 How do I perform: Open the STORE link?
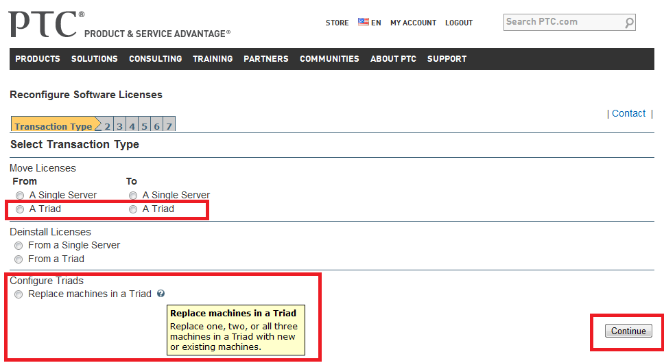(337, 23)
